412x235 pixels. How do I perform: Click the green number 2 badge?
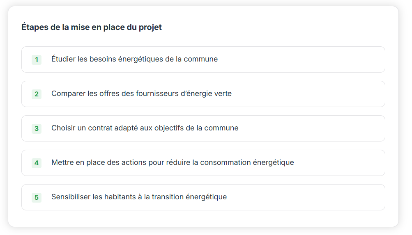pyautogui.click(x=37, y=94)
